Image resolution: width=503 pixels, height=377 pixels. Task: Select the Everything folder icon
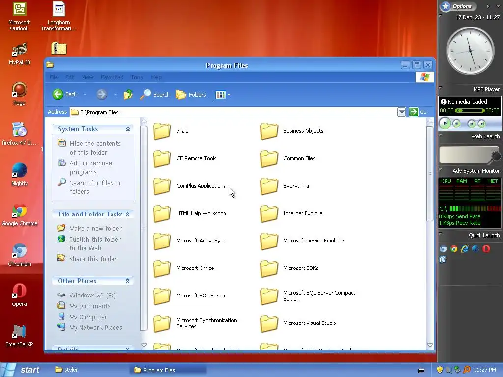tap(269, 186)
